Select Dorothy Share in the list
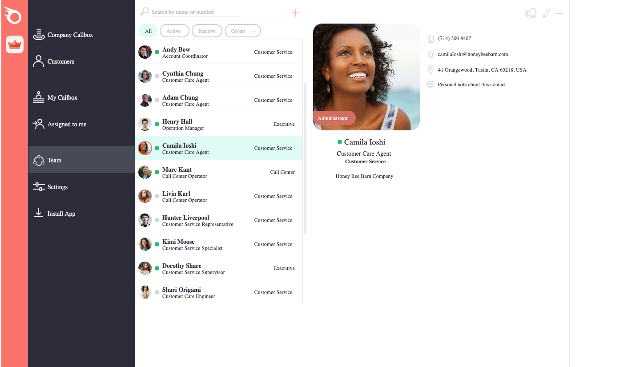Image resolution: width=644 pixels, height=367 pixels. 219,268
